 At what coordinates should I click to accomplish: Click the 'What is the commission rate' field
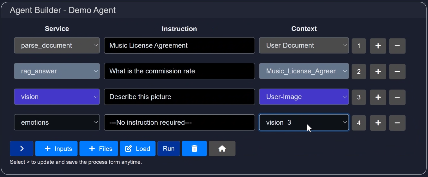pyautogui.click(x=179, y=71)
